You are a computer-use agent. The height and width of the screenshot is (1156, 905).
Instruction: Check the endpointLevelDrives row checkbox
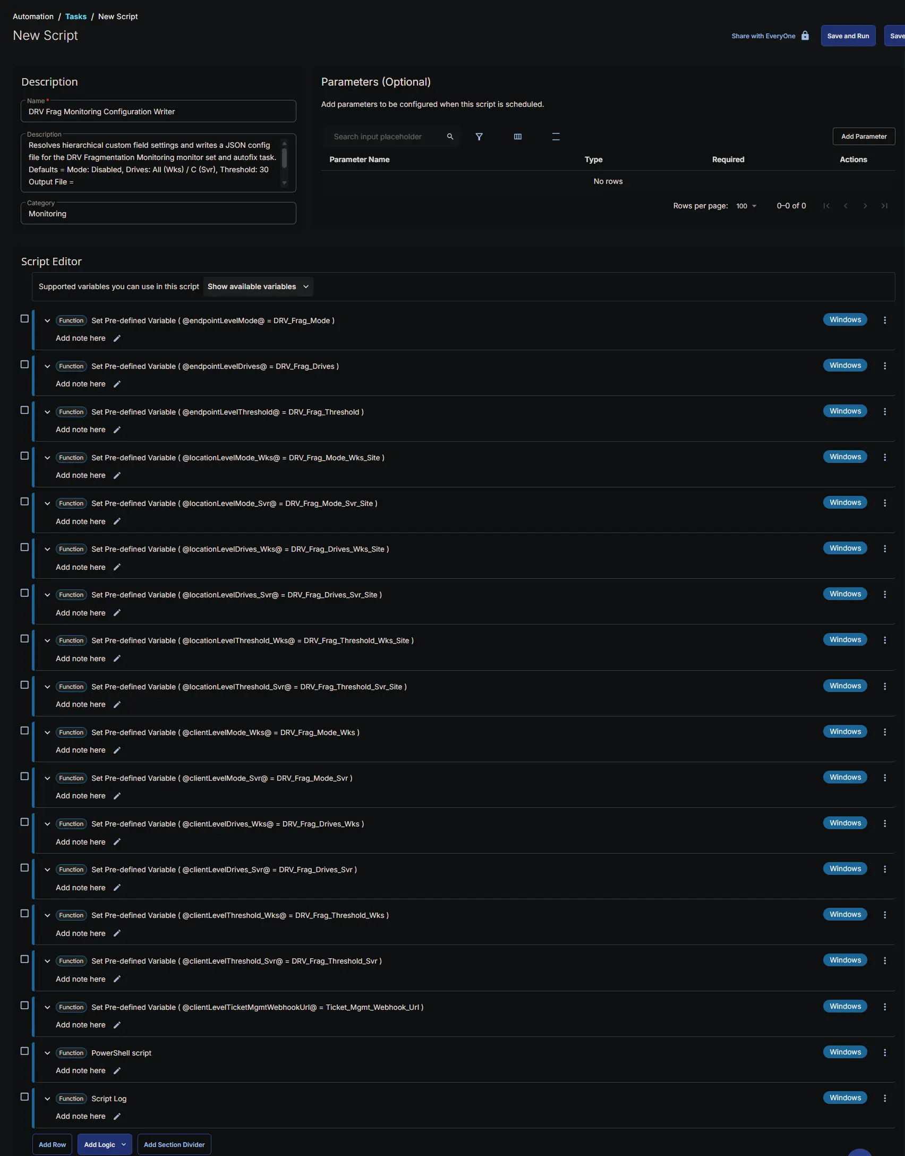point(24,365)
